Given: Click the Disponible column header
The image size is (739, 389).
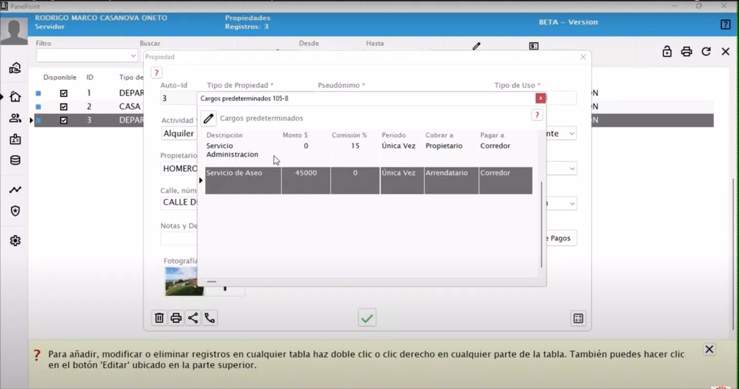Looking at the screenshot, I should (x=60, y=77).
